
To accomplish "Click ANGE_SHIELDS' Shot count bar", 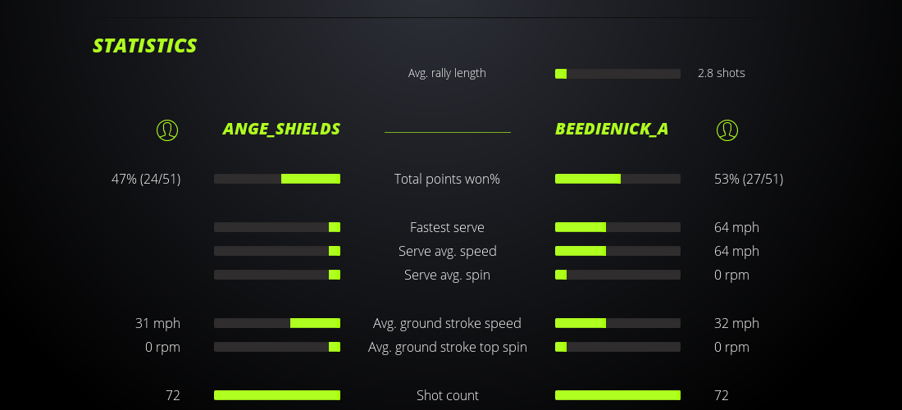I will point(277,395).
